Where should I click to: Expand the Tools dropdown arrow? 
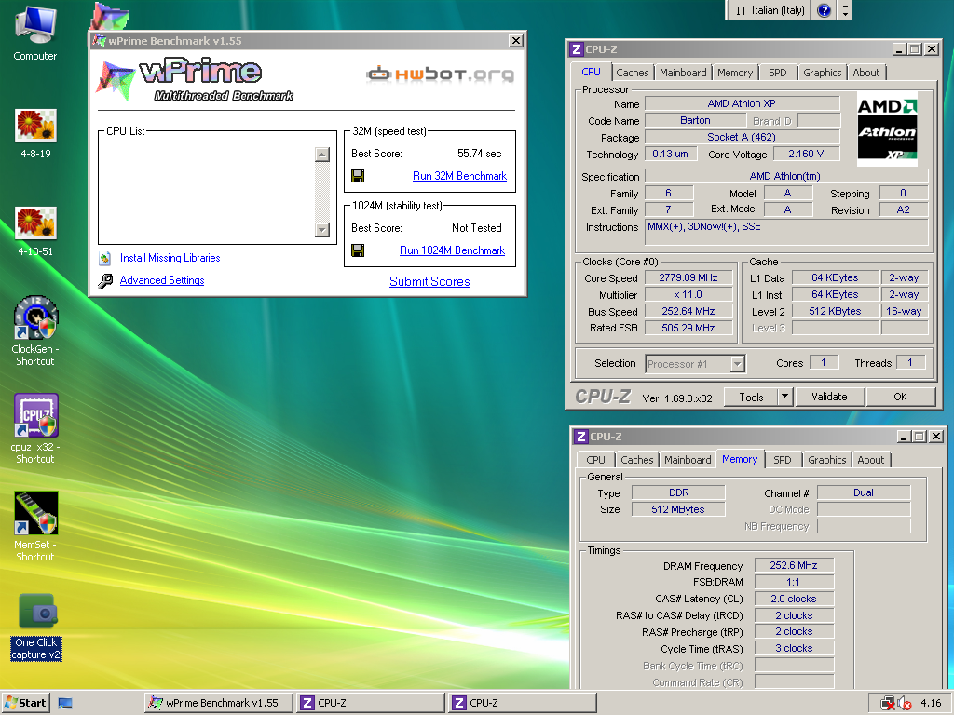784,397
